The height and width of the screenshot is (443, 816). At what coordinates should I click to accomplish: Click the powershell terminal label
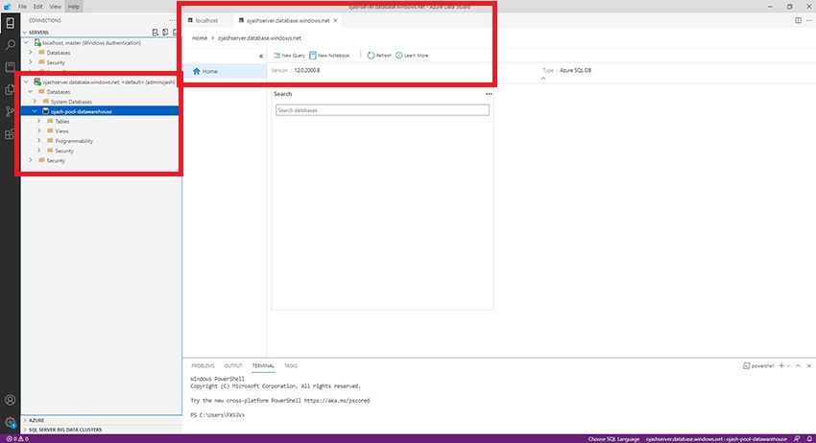(758, 366)
